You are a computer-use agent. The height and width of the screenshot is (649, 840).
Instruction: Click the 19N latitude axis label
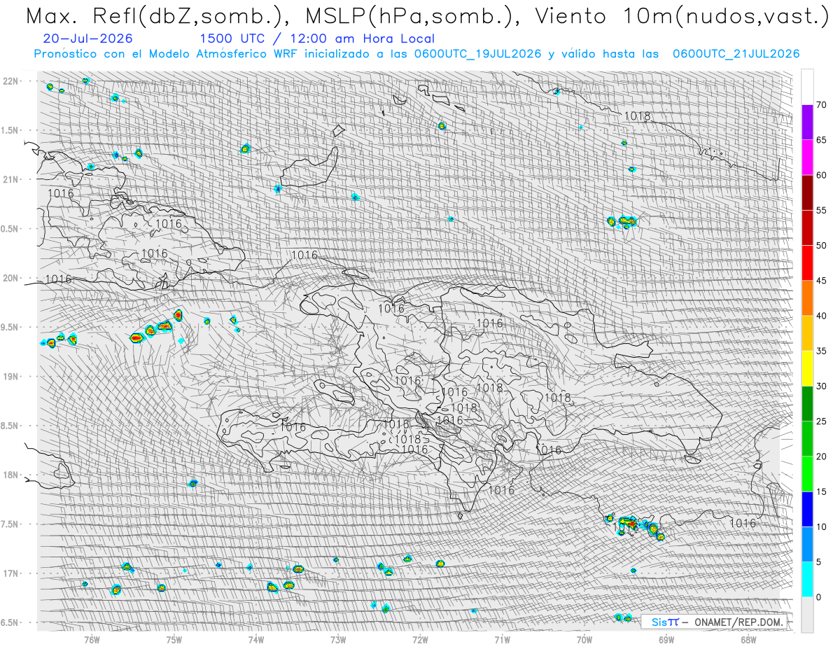(x=11, y=377)
